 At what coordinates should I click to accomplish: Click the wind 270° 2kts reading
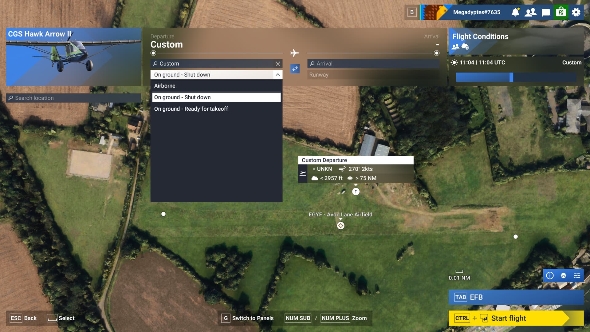point(356,169)
